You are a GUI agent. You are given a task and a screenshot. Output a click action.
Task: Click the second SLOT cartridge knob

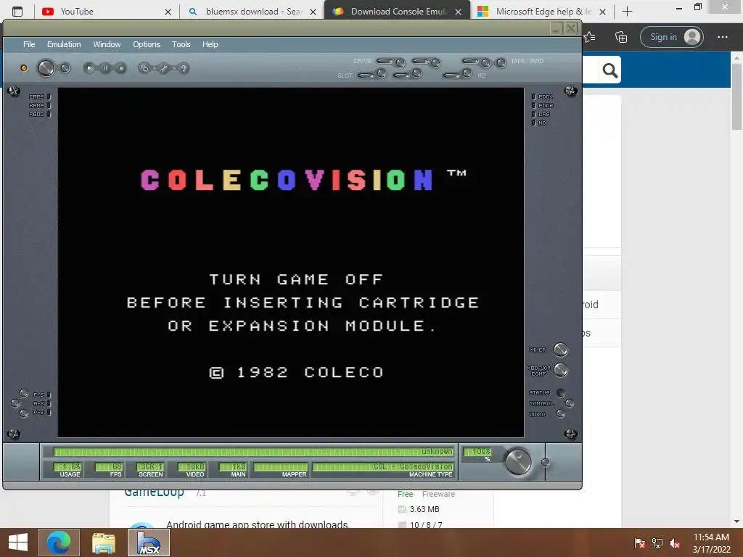[x=417, y=73]
